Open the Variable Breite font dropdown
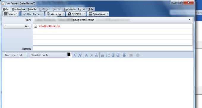 pos(48,55)
